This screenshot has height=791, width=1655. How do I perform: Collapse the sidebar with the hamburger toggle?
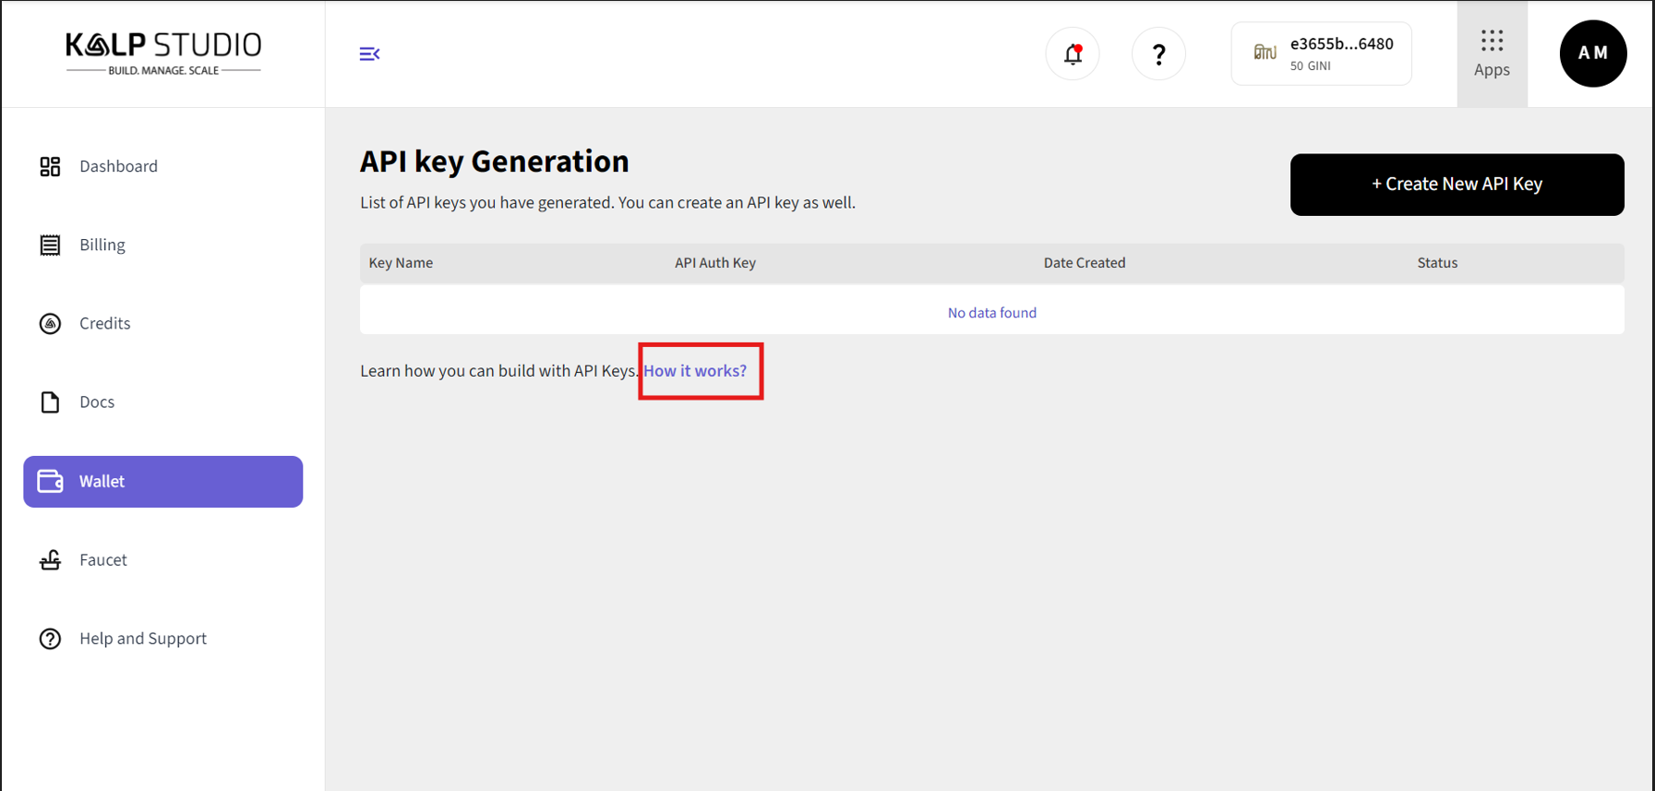point(369,54)
